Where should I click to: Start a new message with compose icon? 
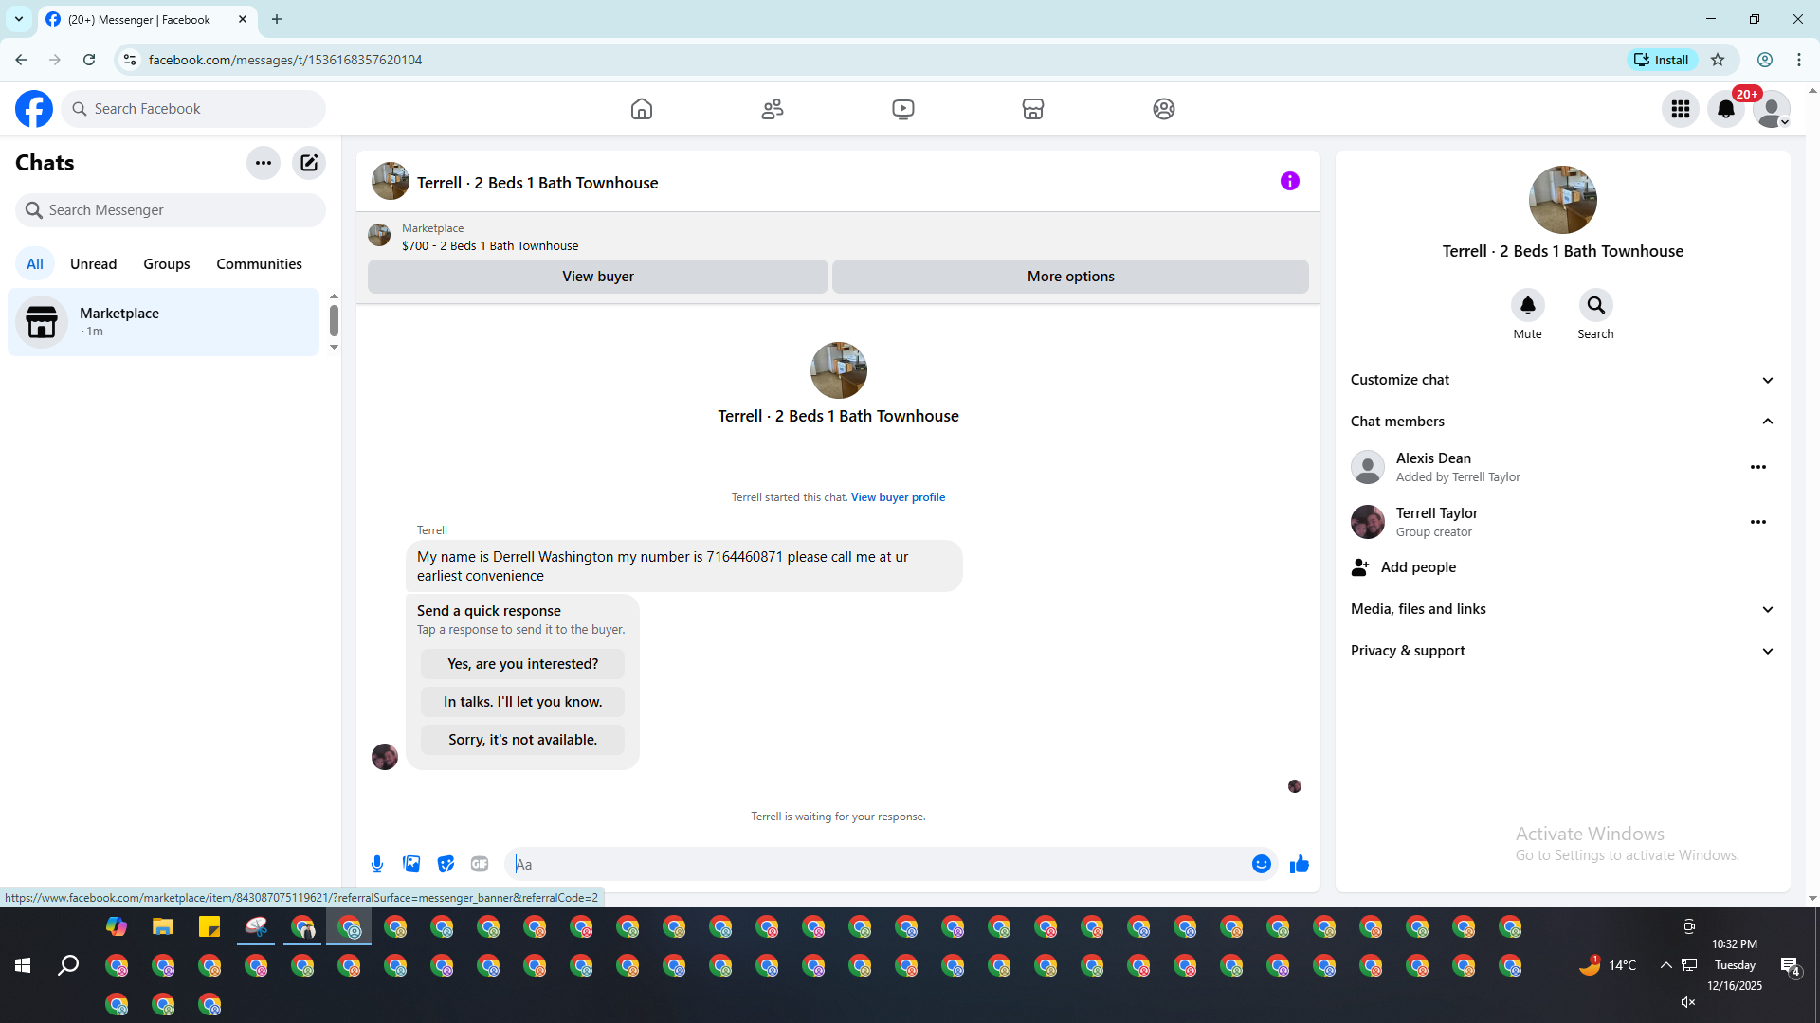pyautogui.click(x=309, y=163)
